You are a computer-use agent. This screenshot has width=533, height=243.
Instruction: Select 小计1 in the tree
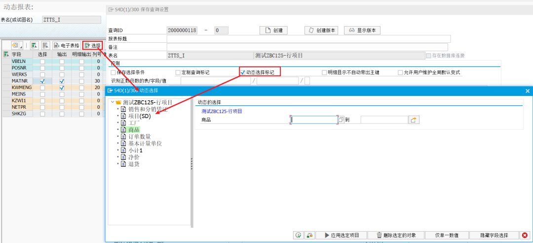tap(135, 150)
